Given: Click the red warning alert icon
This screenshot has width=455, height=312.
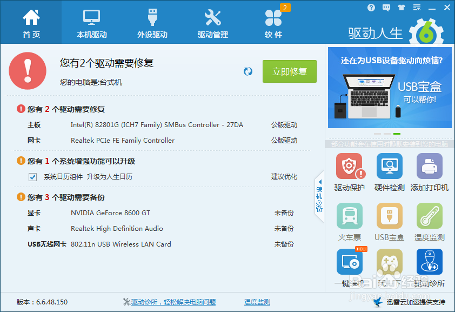Looking at the screenshot, I should pos(28,71).
